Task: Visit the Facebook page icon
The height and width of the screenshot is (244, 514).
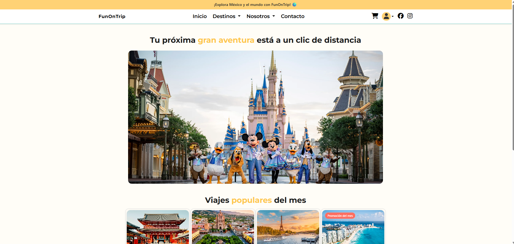Action: (400, 16)
